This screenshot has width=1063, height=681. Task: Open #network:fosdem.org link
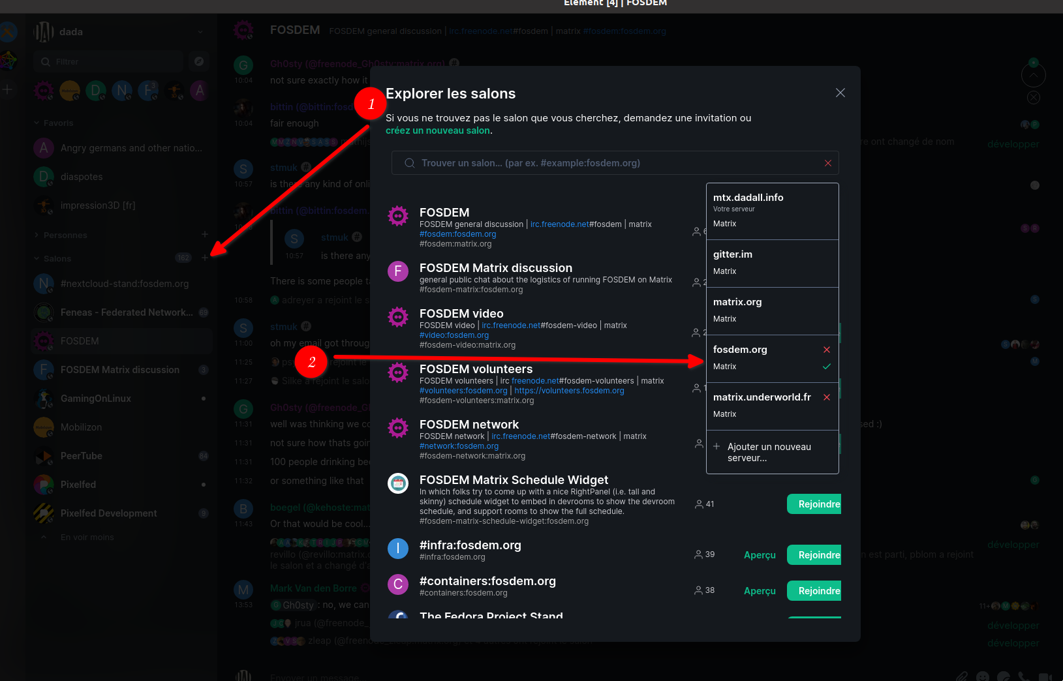pyautogui.click(x=459, y=446)
